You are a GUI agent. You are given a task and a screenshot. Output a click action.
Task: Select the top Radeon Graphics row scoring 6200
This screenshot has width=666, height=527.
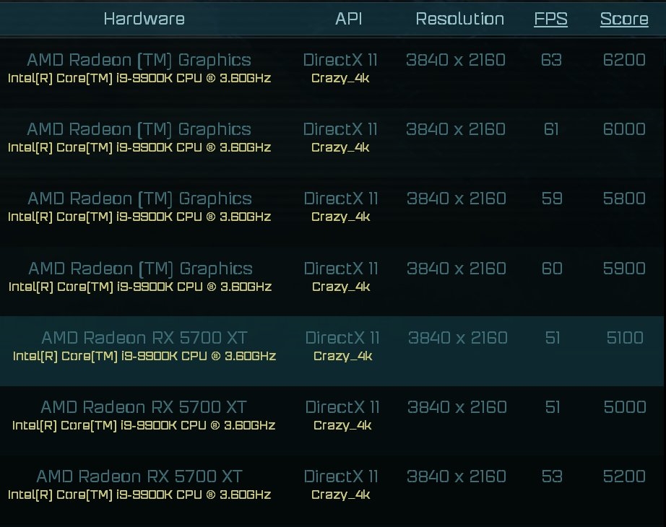332,68
